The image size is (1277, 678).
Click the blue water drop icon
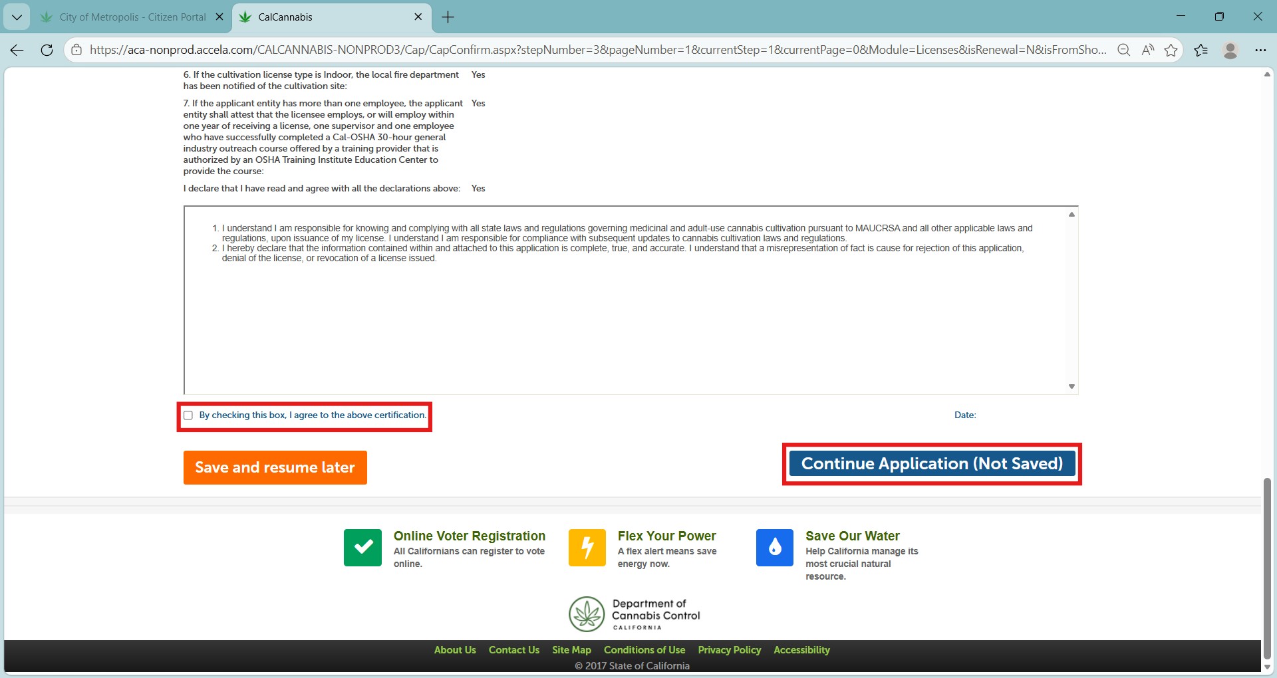tap(775, 548)
